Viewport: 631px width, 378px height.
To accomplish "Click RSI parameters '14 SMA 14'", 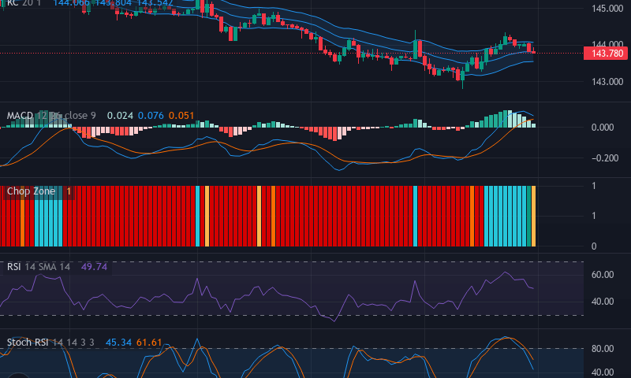I will (x=47, y=267).
